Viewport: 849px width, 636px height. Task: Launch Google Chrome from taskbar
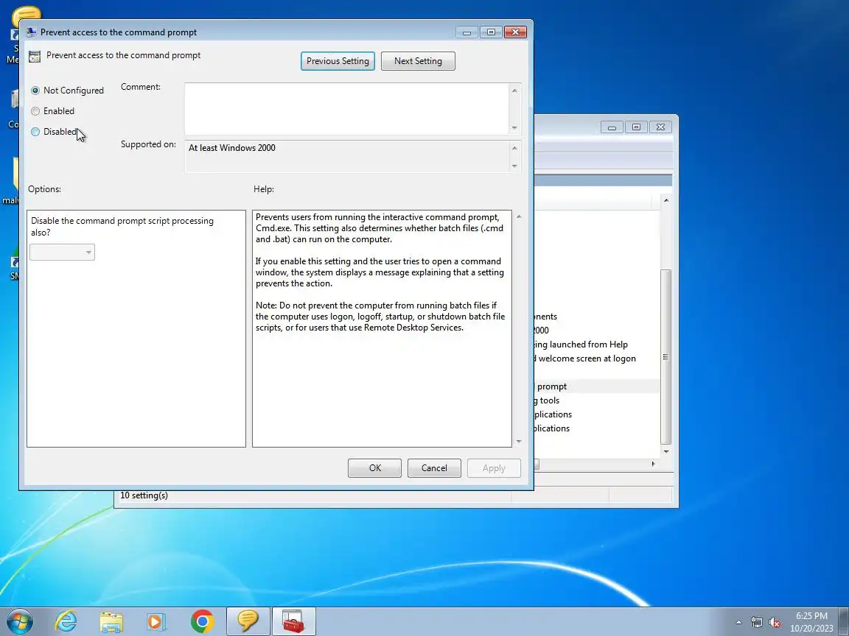coord(202,621)
